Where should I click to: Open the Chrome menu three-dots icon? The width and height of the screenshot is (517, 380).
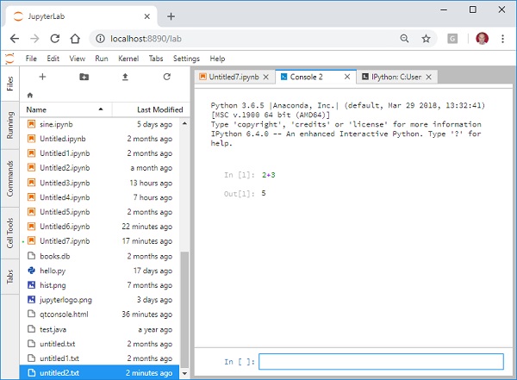pos(502,39)
